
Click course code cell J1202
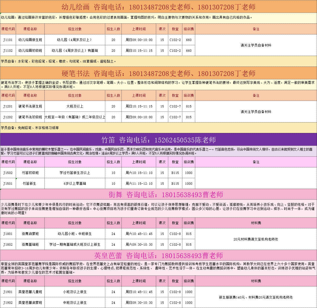(x=8, y=117)
